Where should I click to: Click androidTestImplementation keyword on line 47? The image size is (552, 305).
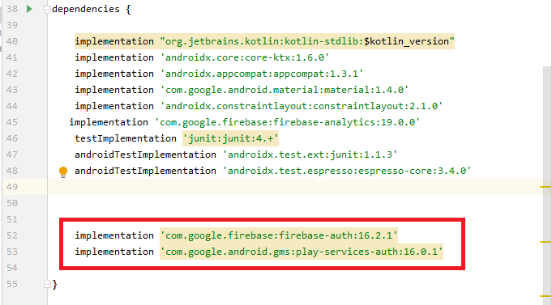145,155
